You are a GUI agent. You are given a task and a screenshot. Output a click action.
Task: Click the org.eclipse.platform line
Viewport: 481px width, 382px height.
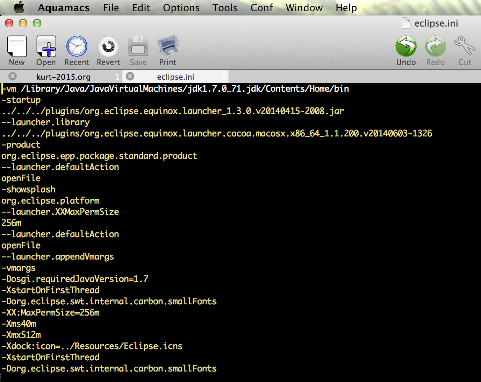tap(50, 200)
